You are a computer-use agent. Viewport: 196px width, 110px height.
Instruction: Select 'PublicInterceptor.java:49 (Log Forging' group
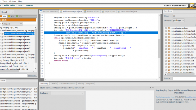click(18, 57)
